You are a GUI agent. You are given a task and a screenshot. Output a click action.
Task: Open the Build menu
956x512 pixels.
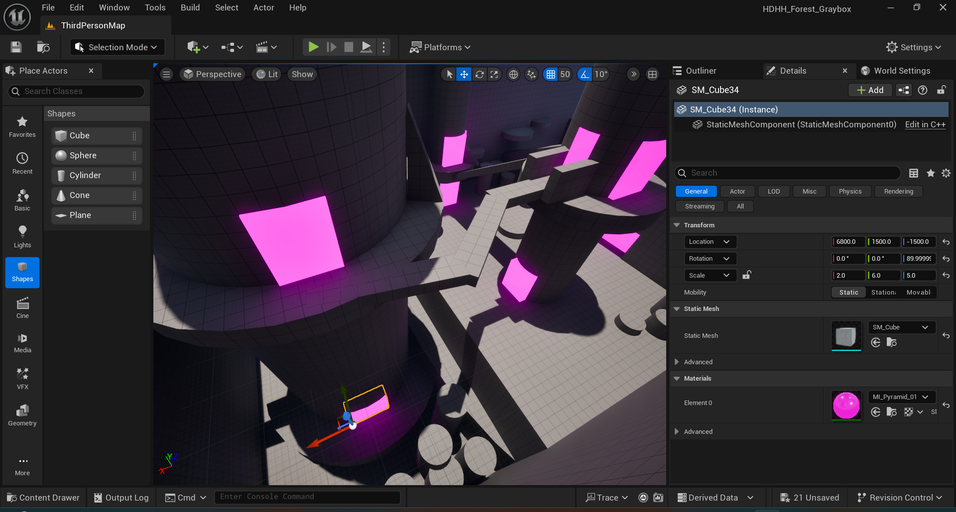pos(190,7)
